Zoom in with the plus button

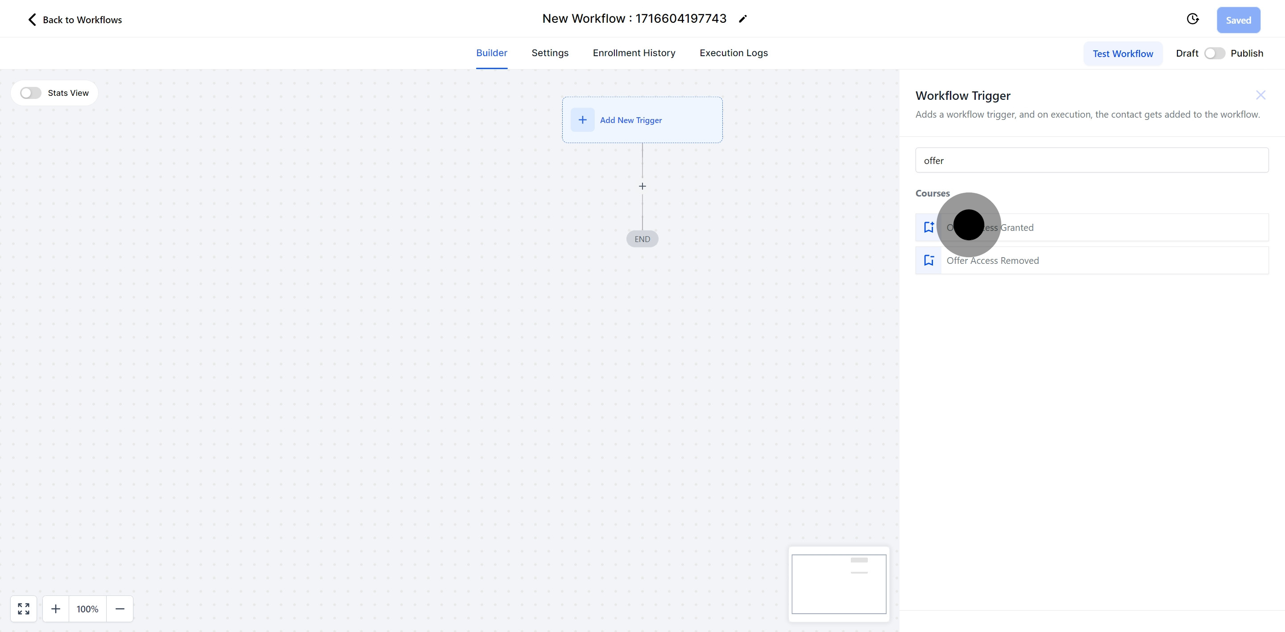pos(56,608)
